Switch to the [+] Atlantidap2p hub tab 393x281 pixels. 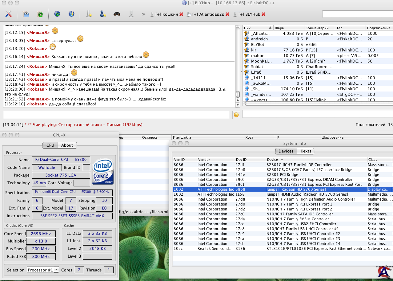(x=208, y=14)
